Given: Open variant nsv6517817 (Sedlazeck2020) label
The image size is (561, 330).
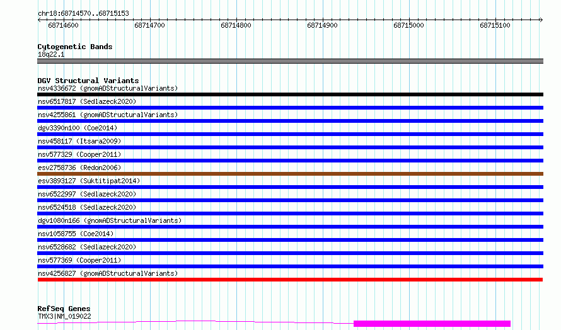Looking at the screenshot, I should point(87,101).
